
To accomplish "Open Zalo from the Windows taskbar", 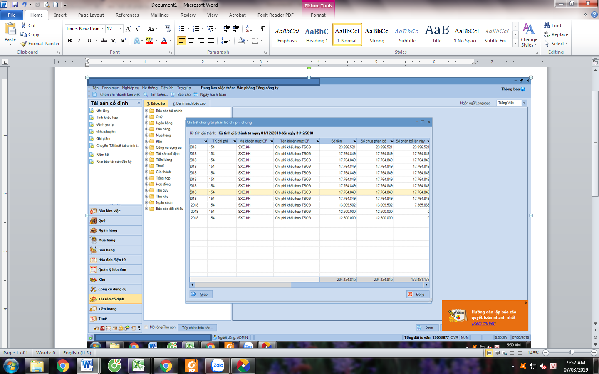I will click(x=218, y=366).
